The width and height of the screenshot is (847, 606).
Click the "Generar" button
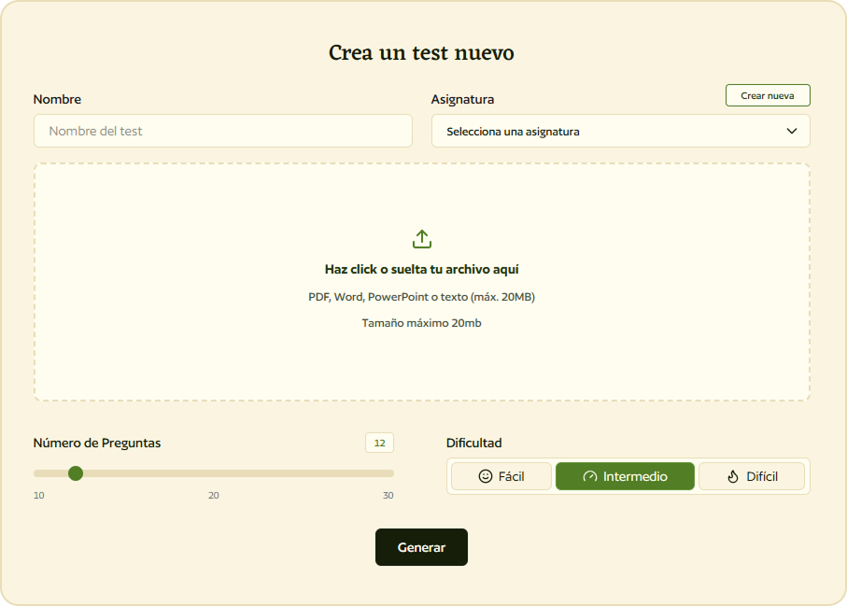click(x=421, y=547)
